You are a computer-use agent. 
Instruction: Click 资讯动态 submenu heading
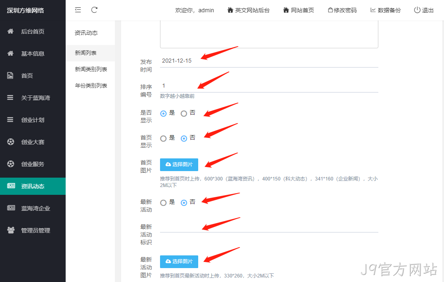86,33
